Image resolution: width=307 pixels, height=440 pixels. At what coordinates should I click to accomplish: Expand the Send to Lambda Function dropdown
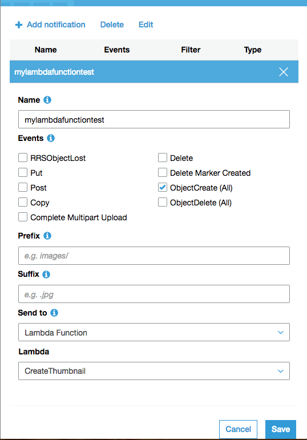point(154,332)
